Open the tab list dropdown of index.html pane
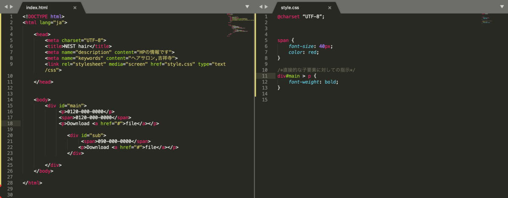Viewport: 508px width, 198px height. (248, 7)
